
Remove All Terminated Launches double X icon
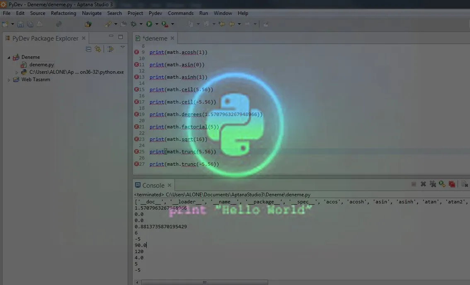(x=433, y=184)
